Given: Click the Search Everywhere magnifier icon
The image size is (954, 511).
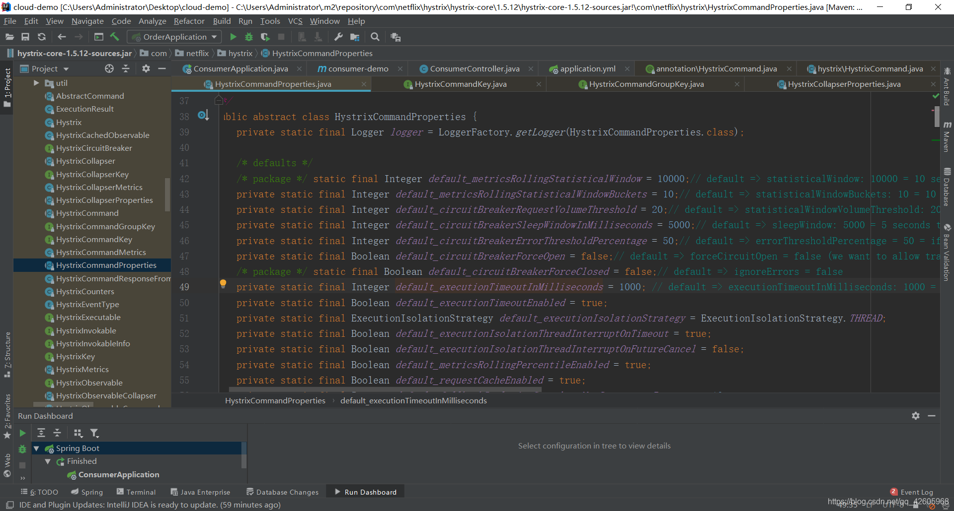Looking at the screenshot, I should [x=375, y=37].
